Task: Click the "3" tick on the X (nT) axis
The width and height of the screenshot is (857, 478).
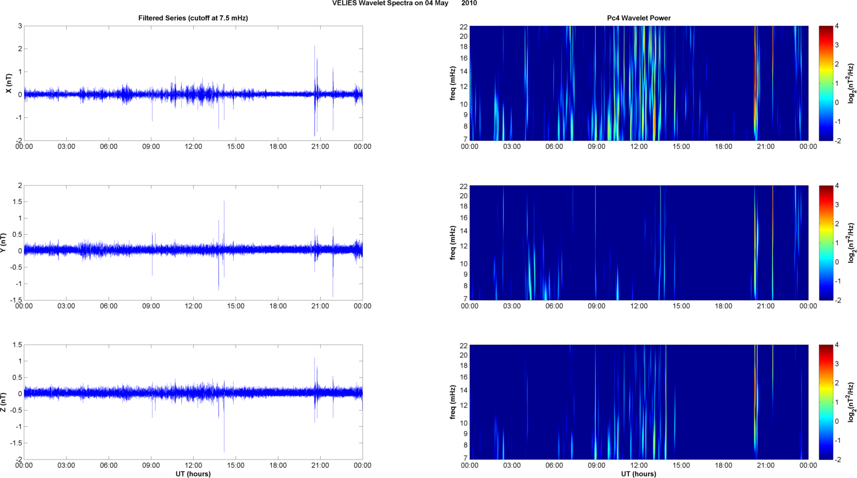Action: (20, 26)
